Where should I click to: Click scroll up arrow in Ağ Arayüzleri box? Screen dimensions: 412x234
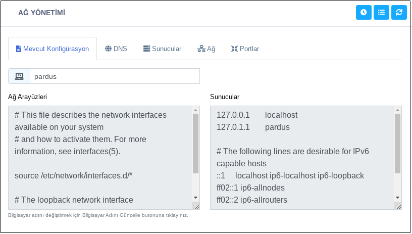point(196,110)
